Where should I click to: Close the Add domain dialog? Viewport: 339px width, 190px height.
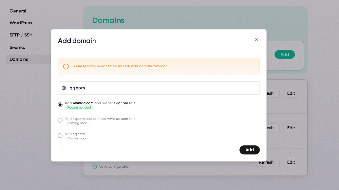pyautogui.click(x=256, y=40)
